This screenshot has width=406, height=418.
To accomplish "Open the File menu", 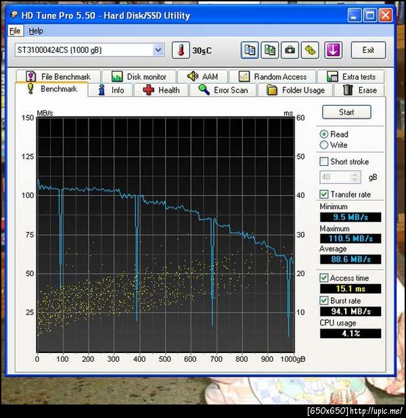I will (x=15, y=31).
